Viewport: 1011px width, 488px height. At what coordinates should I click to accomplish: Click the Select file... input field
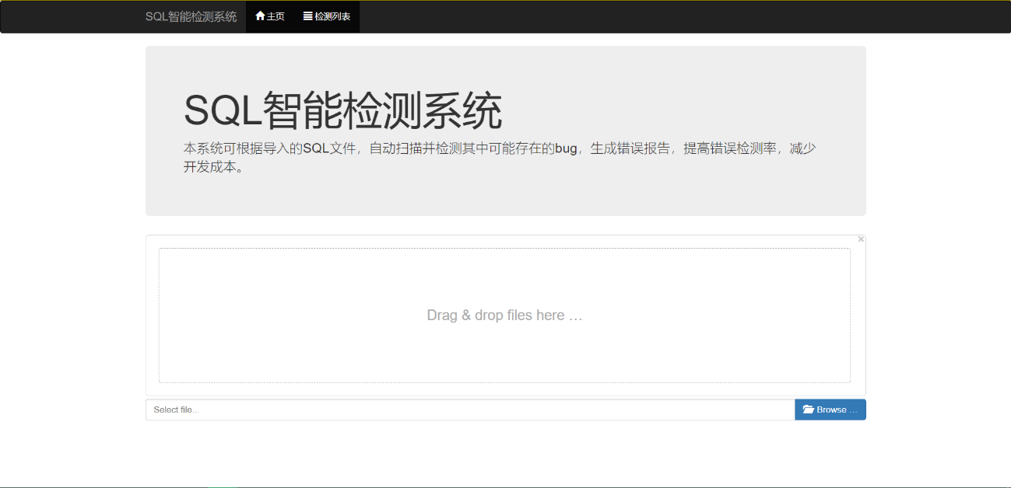pyautogui.click(x=470, y=410)
